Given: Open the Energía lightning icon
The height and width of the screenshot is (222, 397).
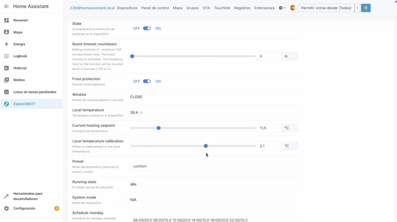Looking at the screenshot, I should (6, 44).
